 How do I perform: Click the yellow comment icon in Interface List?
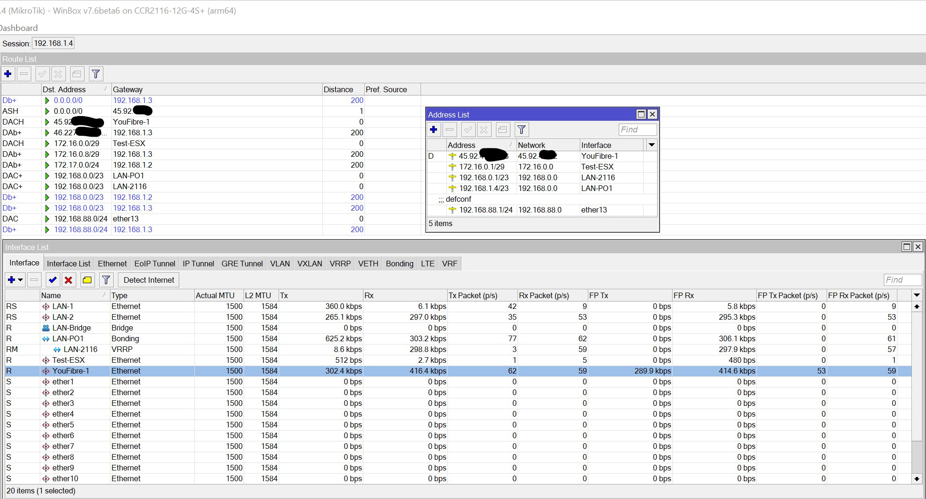(87, 280)
